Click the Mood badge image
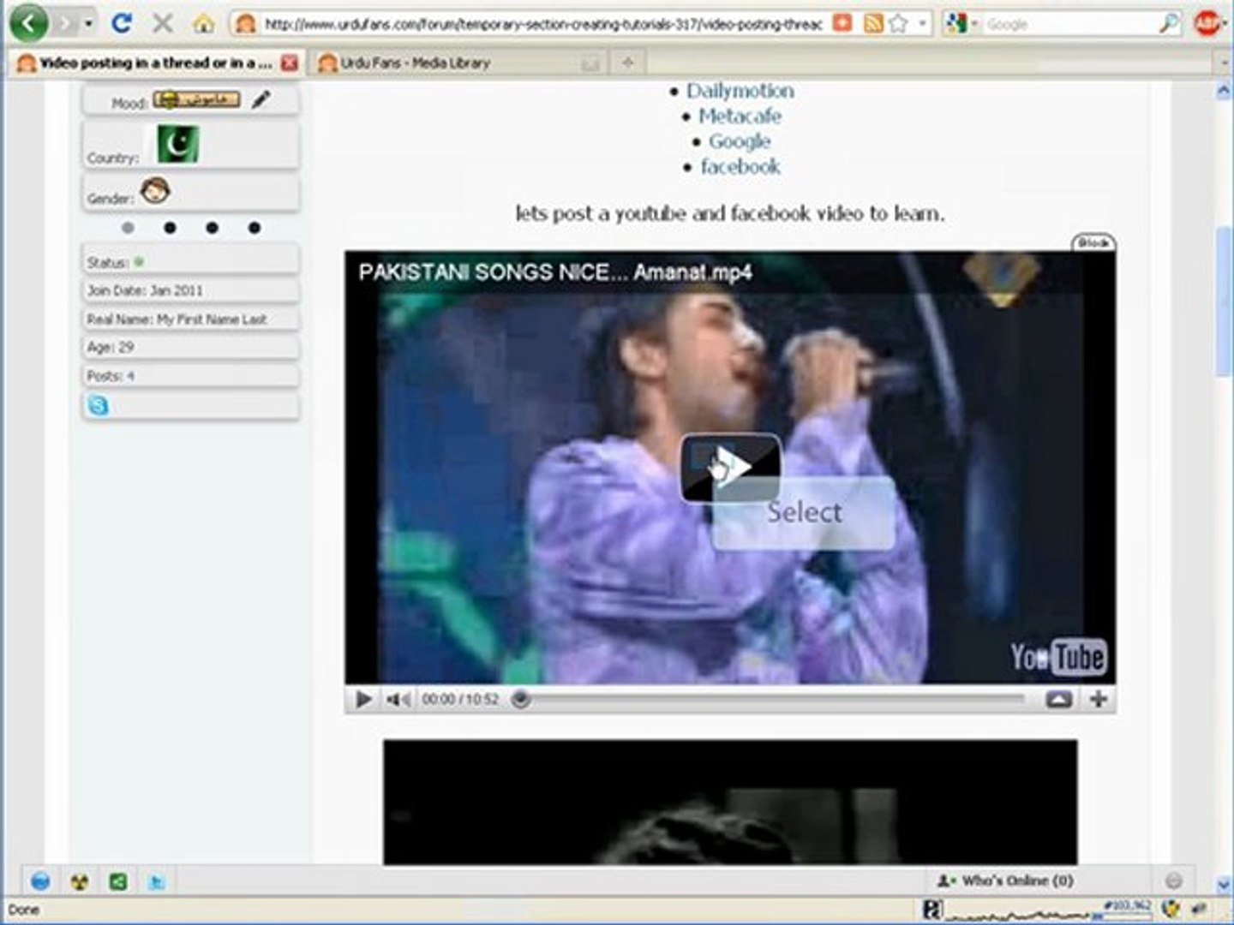 point(196,100)
